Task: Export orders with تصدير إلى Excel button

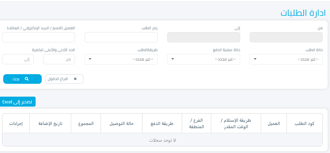Action: pos(17,102)
